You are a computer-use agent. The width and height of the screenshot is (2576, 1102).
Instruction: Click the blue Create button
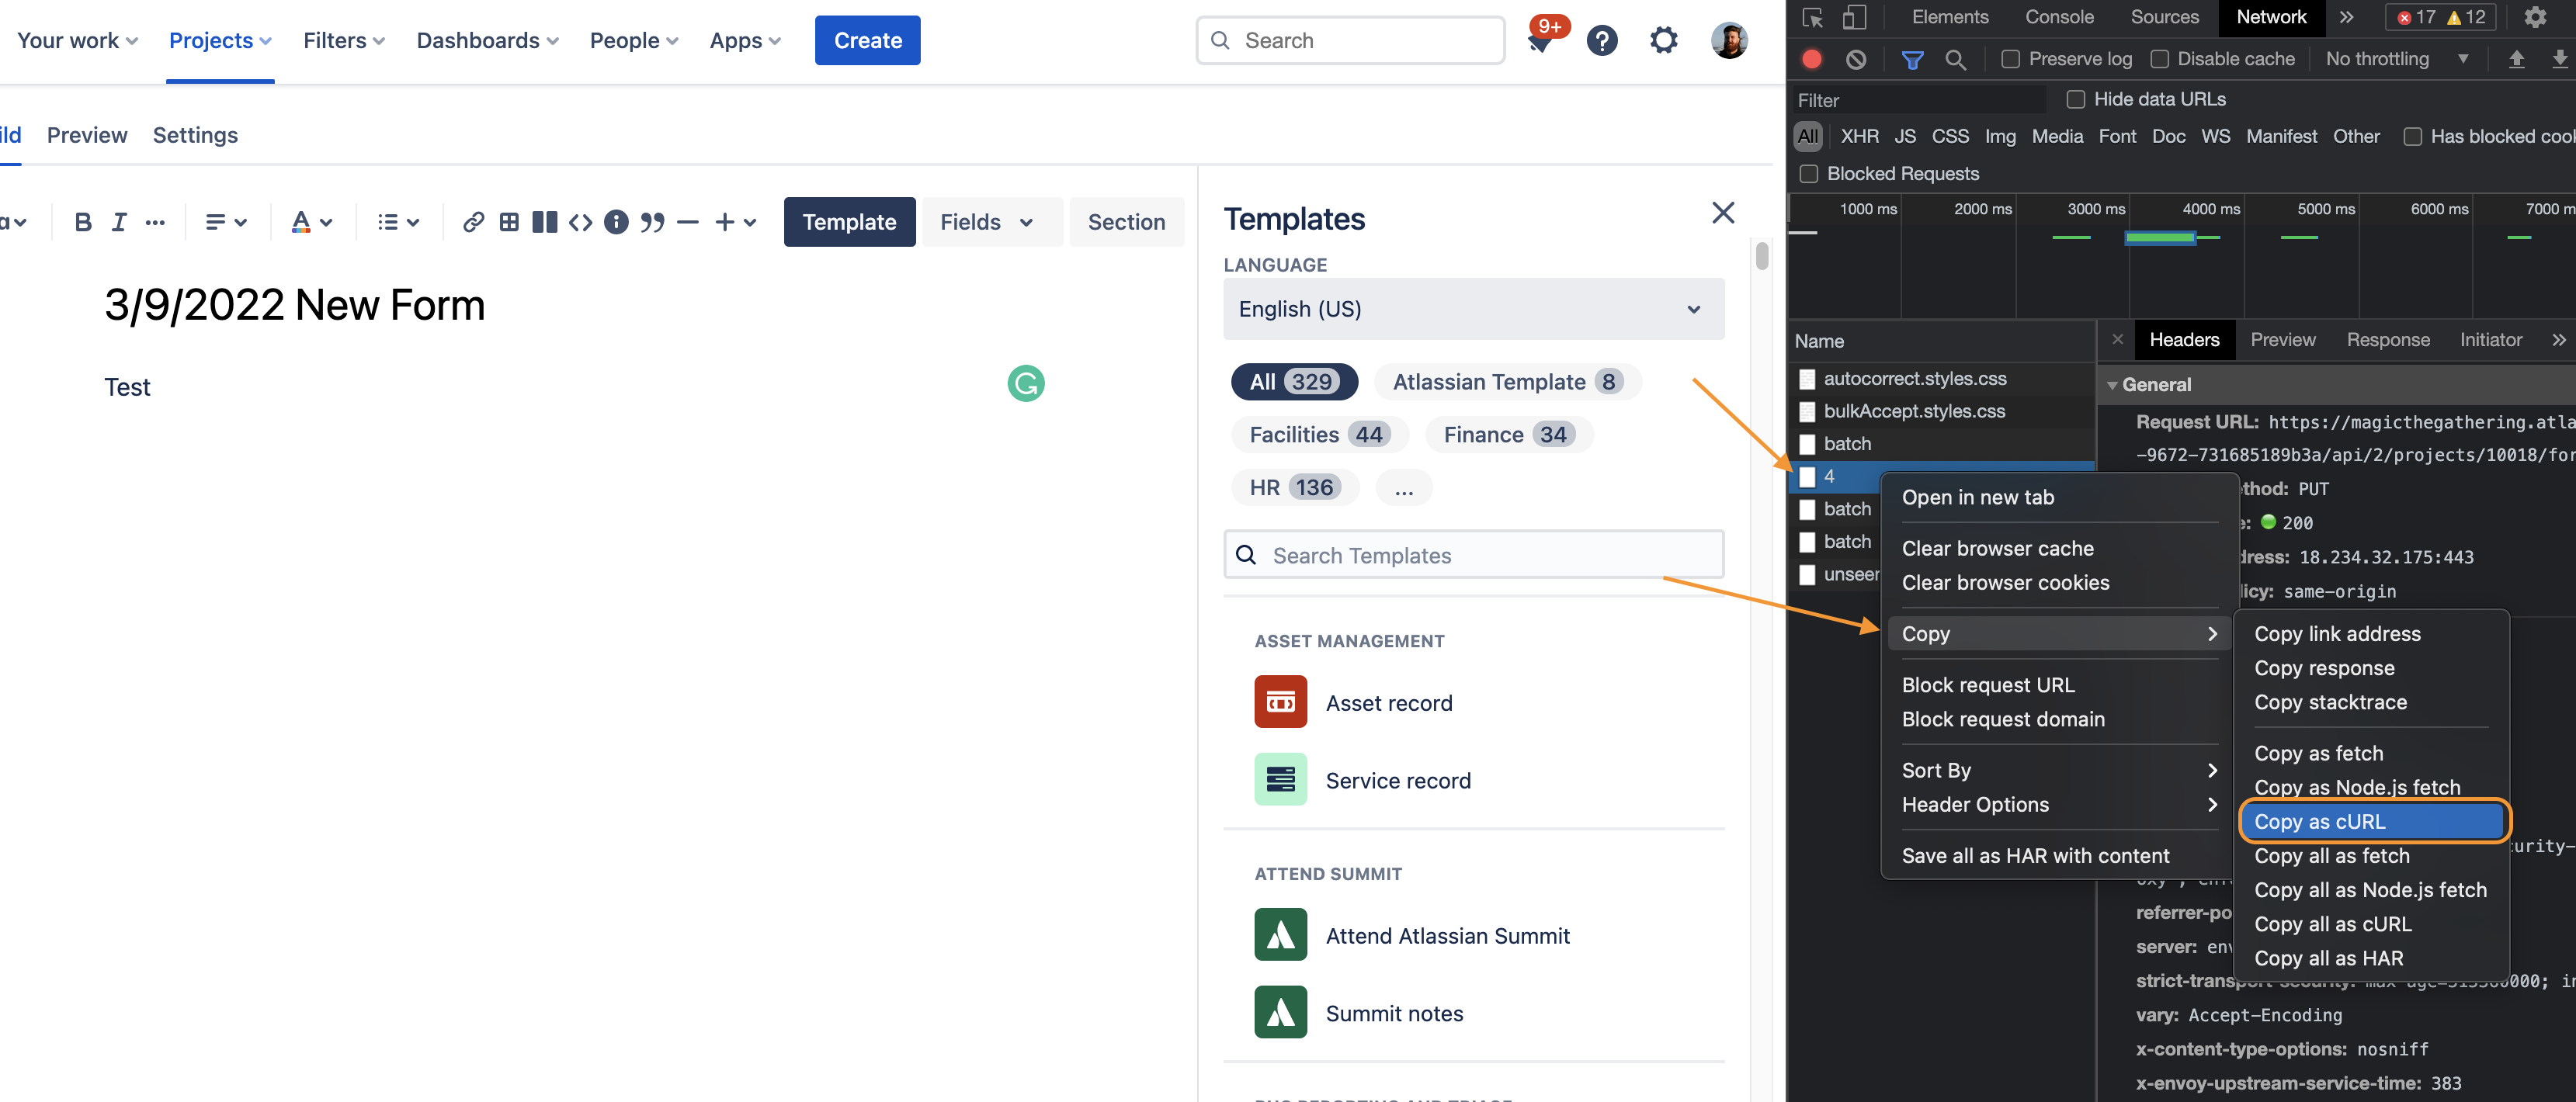point(867,41)
